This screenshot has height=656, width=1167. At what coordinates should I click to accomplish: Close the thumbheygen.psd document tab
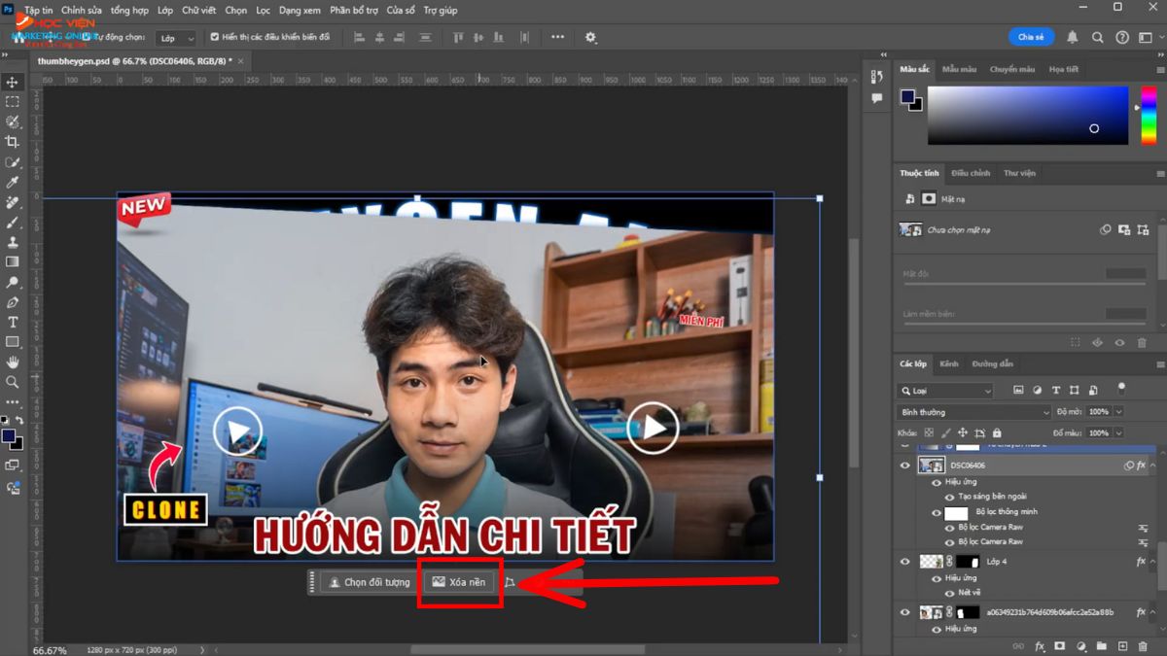241,60
